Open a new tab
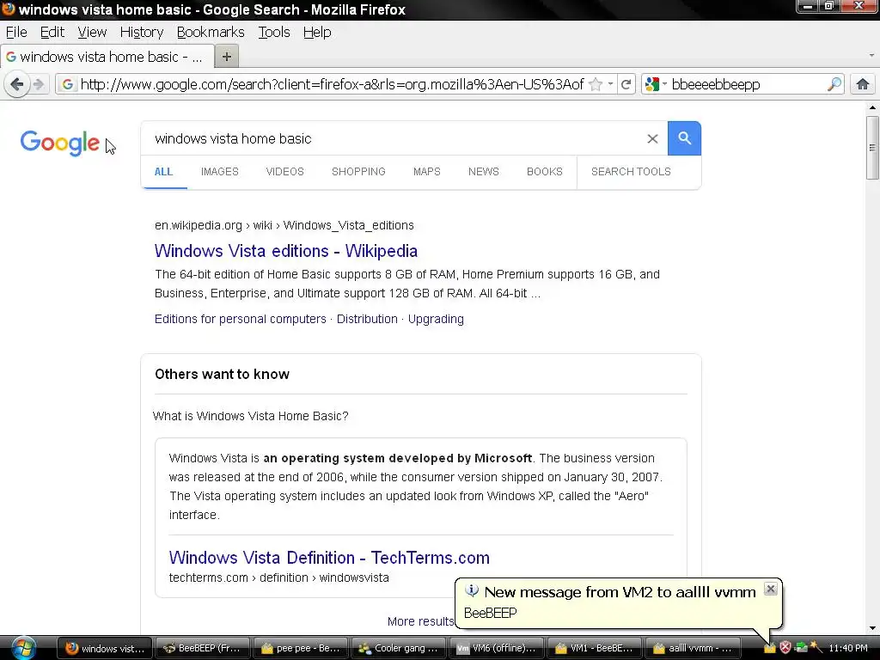The image size is (880, 660). point(227,57)
